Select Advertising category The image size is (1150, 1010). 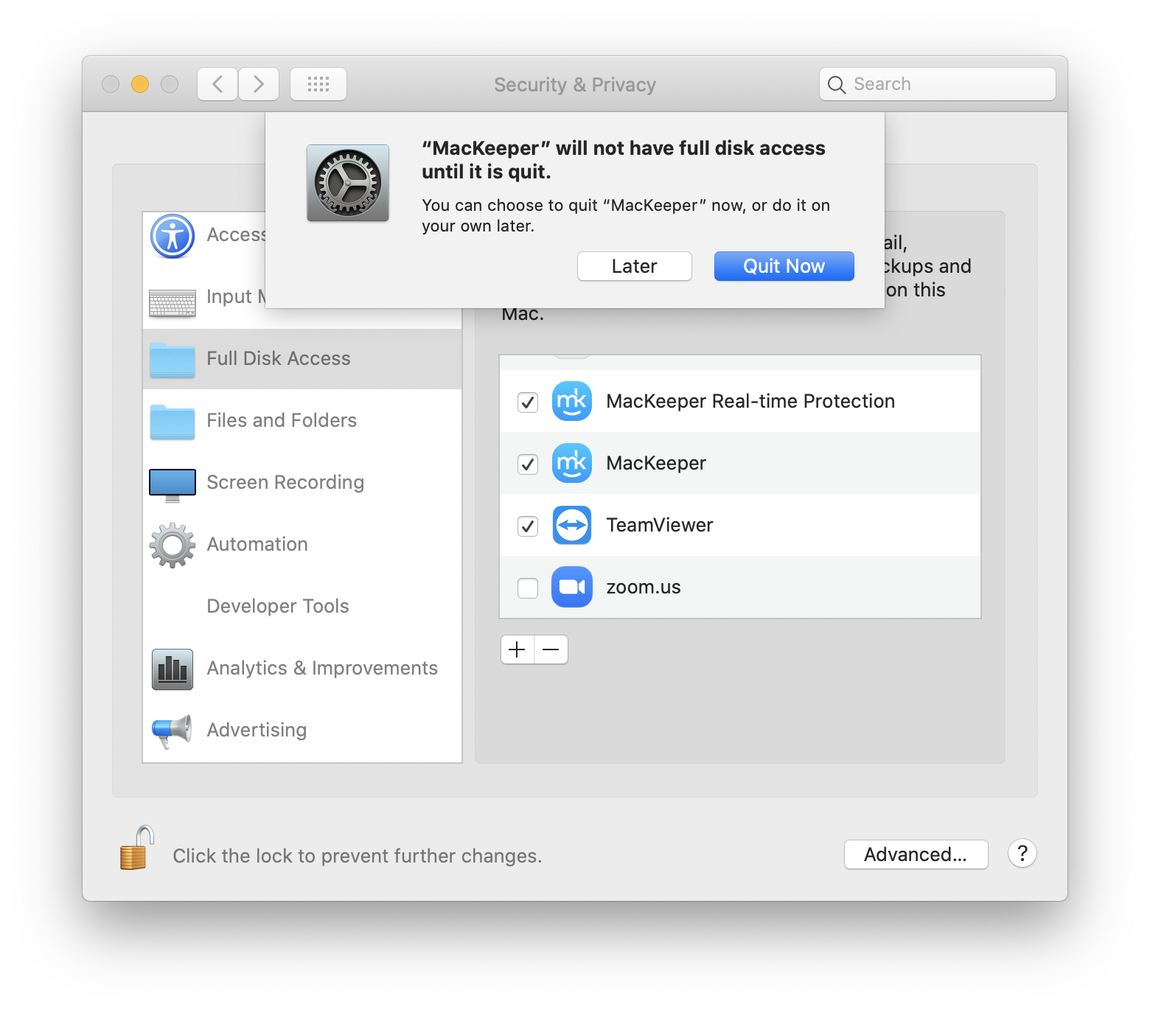tap(302, 730)
